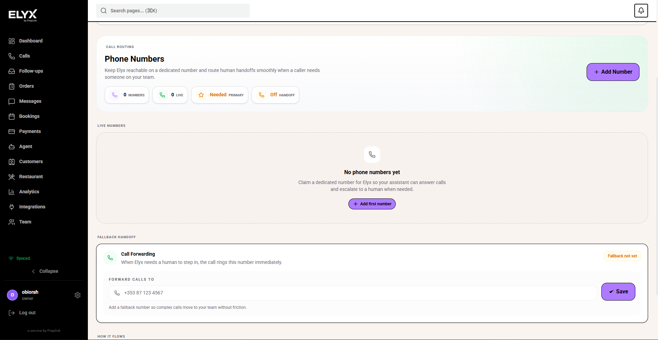Navigate to Orders label
Screen dimensions: 658x340
pyautogui.click(x=26, y=86)
